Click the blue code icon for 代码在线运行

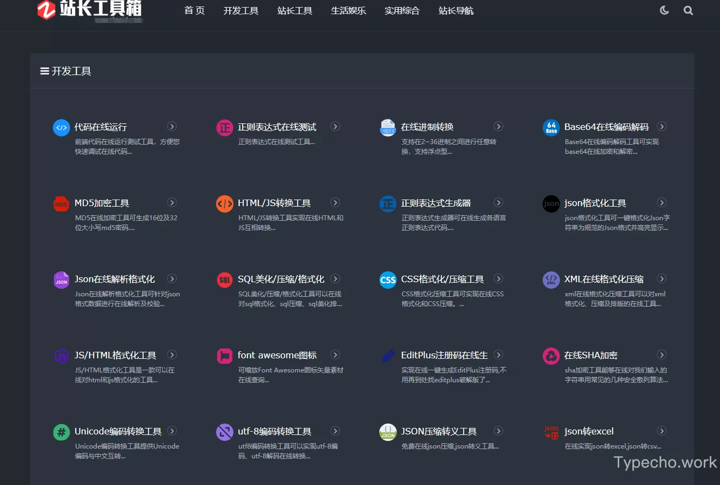coord(61,128)
